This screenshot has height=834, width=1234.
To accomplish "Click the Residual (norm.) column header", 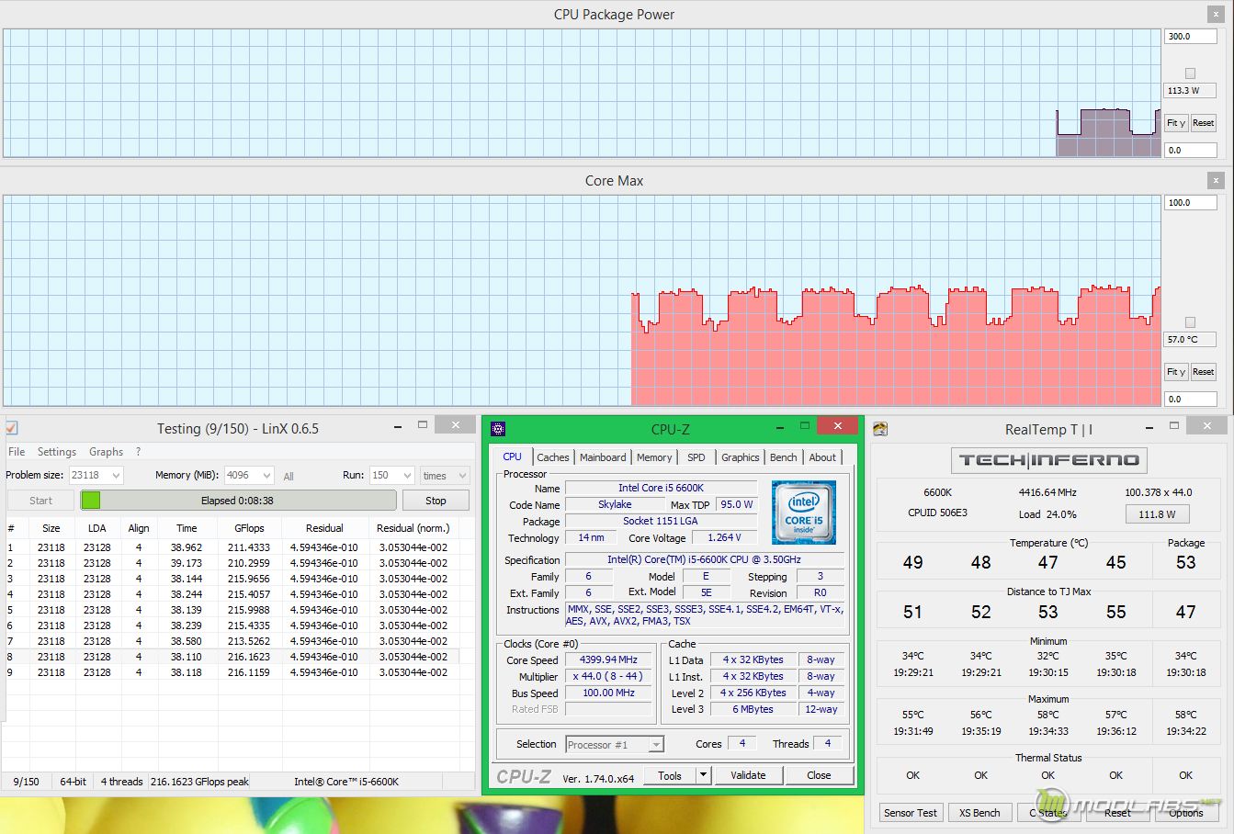I will pyautogui.click(x=413, y=528).
